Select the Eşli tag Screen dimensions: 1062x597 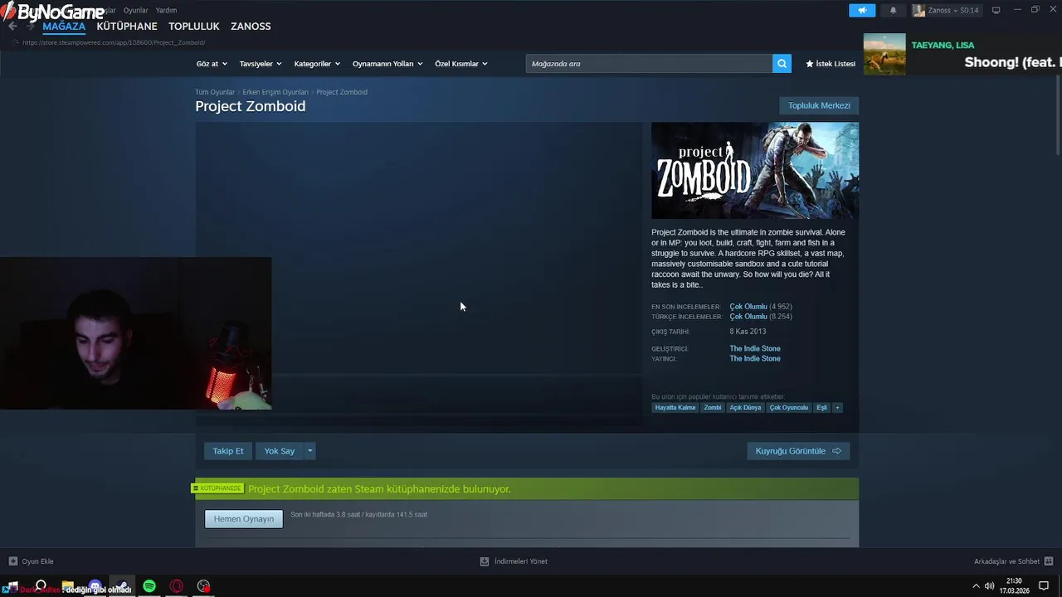[x=821, y=408]
